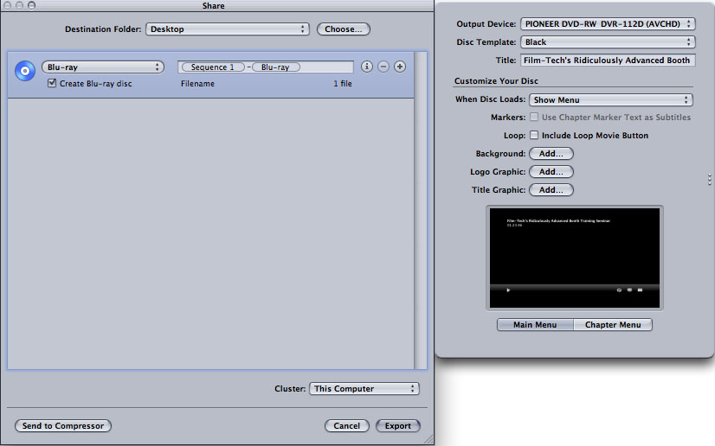The image size is (715, 446).
Task: Open the Disc Template dropdown
Action: point(608,41)
